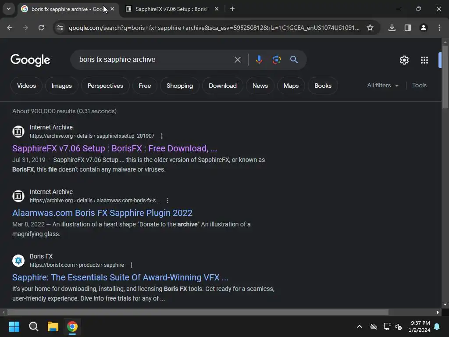Filter results by Books
Image resolution: width=449 pixels, height=337 pixels.
323,86
